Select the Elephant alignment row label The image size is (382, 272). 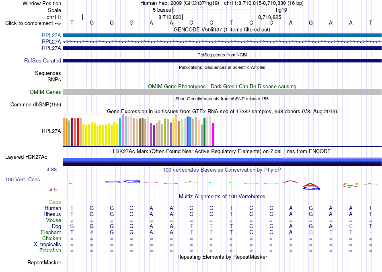[x=51, y=232]
